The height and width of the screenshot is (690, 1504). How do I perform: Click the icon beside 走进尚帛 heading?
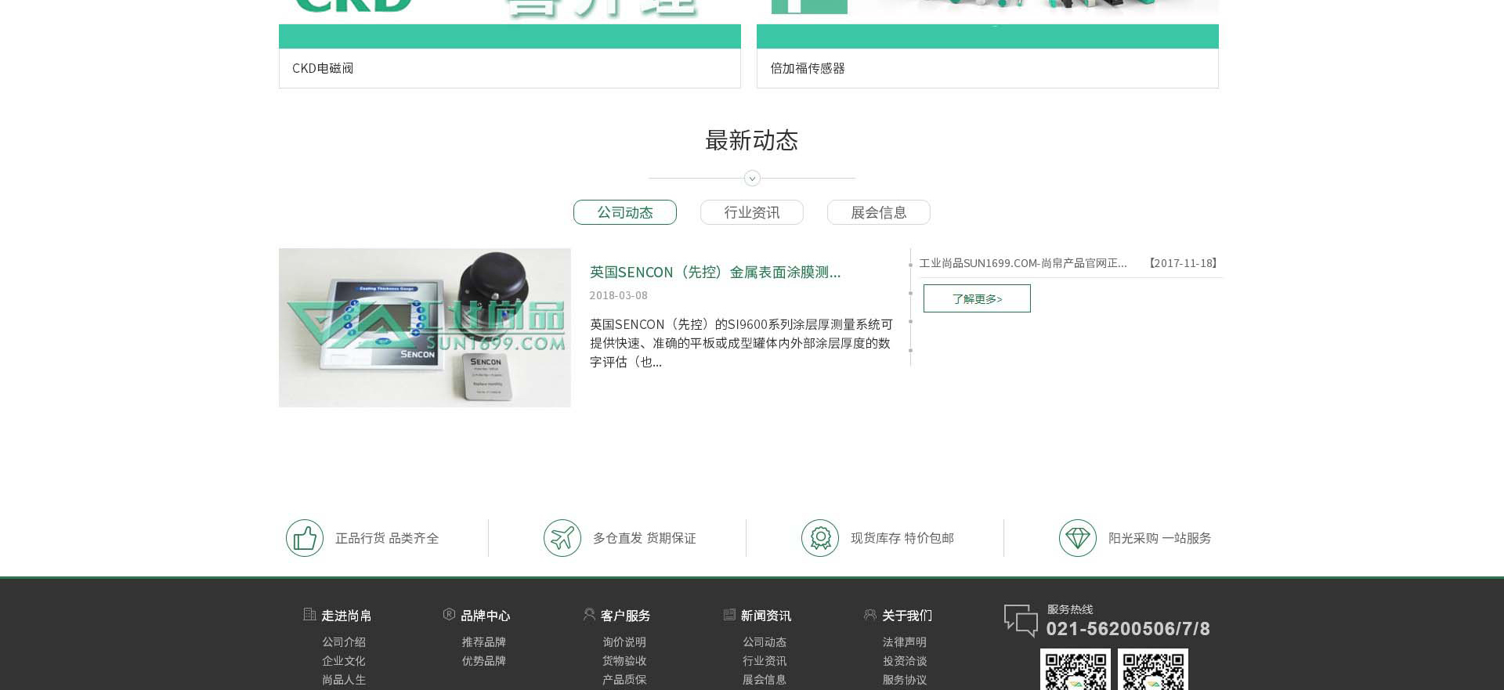coord(309,615)
